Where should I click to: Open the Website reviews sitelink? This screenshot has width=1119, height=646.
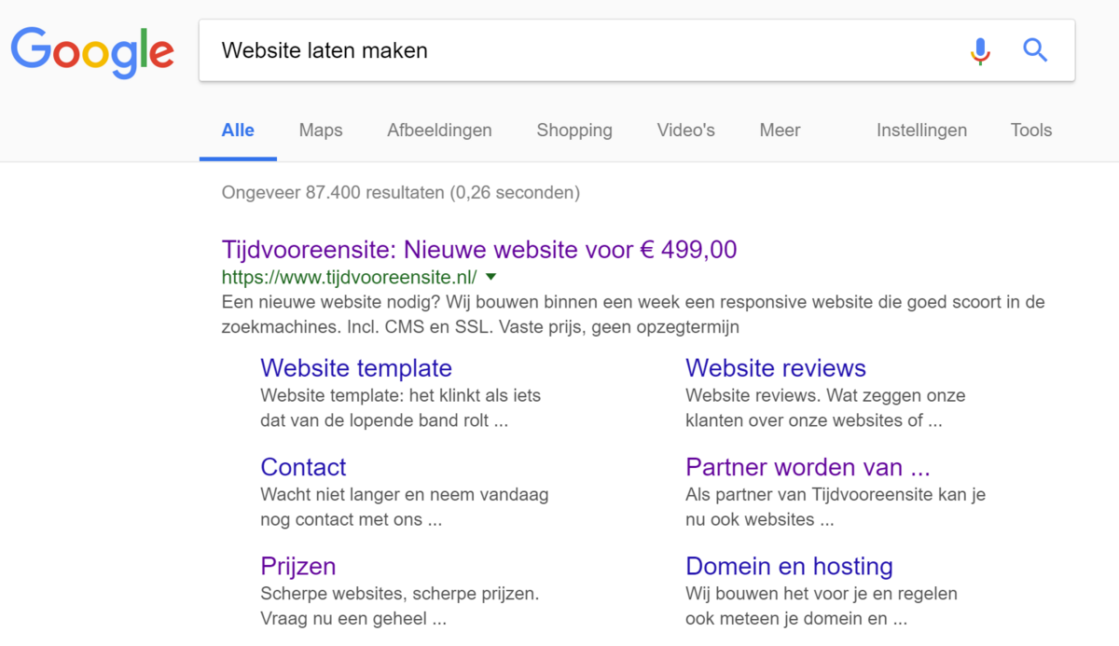[776, 368]
